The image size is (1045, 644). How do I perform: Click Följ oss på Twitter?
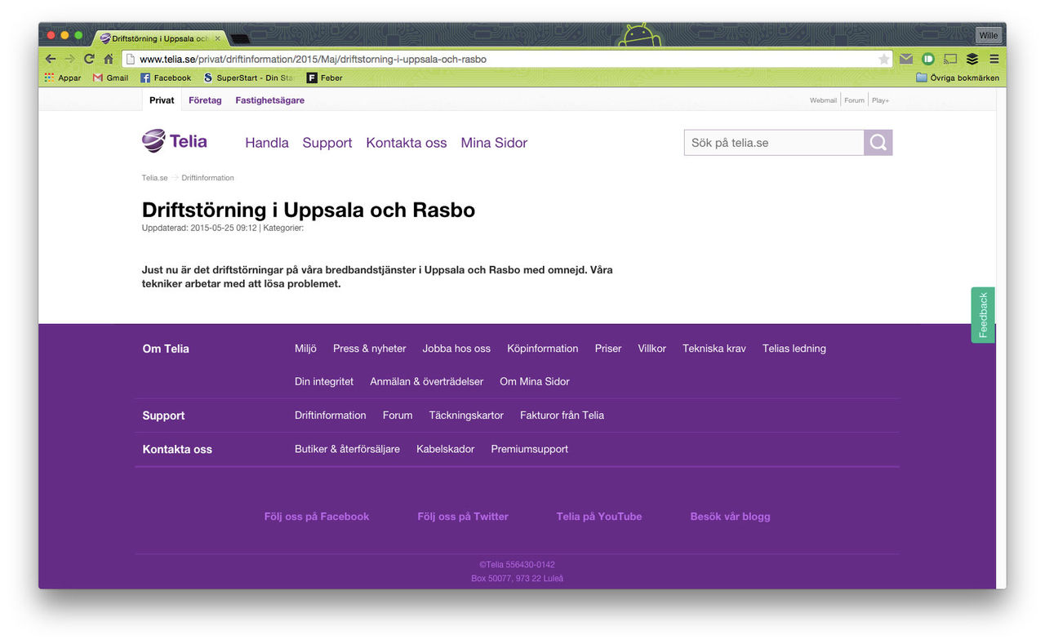point(463,517)
